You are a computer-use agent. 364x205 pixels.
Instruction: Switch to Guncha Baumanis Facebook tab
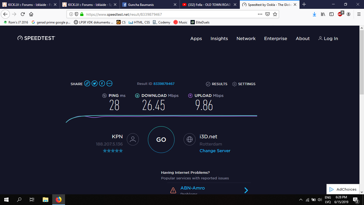tap(149, 5)
